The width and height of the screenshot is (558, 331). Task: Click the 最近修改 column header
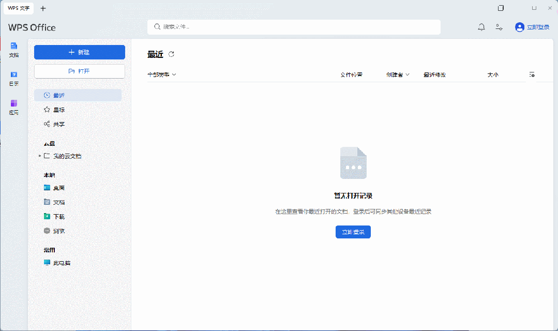pos(434,74)
